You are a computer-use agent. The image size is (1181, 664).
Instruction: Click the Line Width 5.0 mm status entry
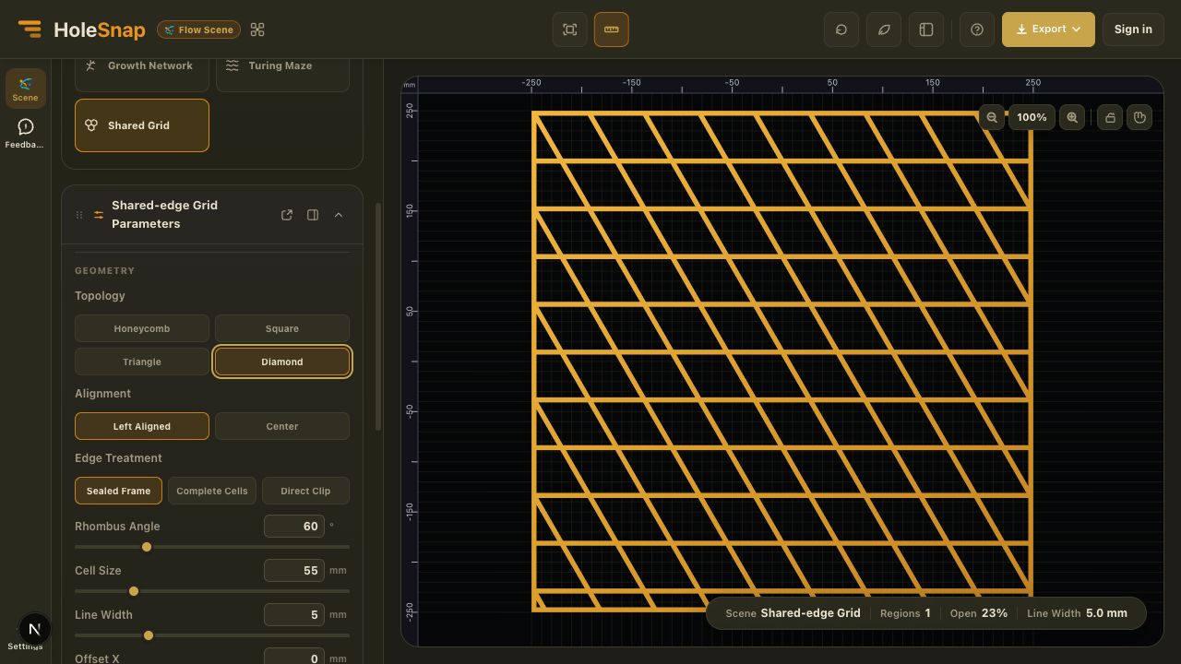[1077, 612]
